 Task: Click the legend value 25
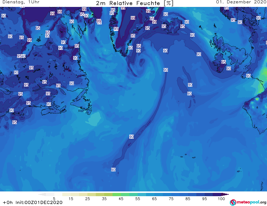pos(87,199)
